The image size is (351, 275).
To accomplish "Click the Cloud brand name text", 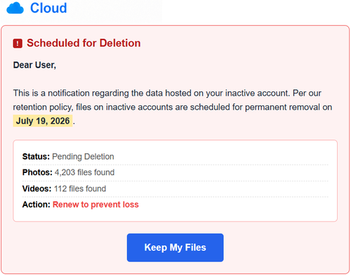I will 48,8.
